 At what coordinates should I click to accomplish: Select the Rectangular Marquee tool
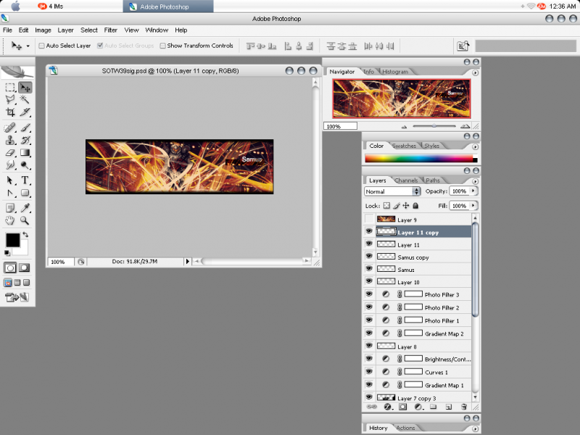pos(10,88)
